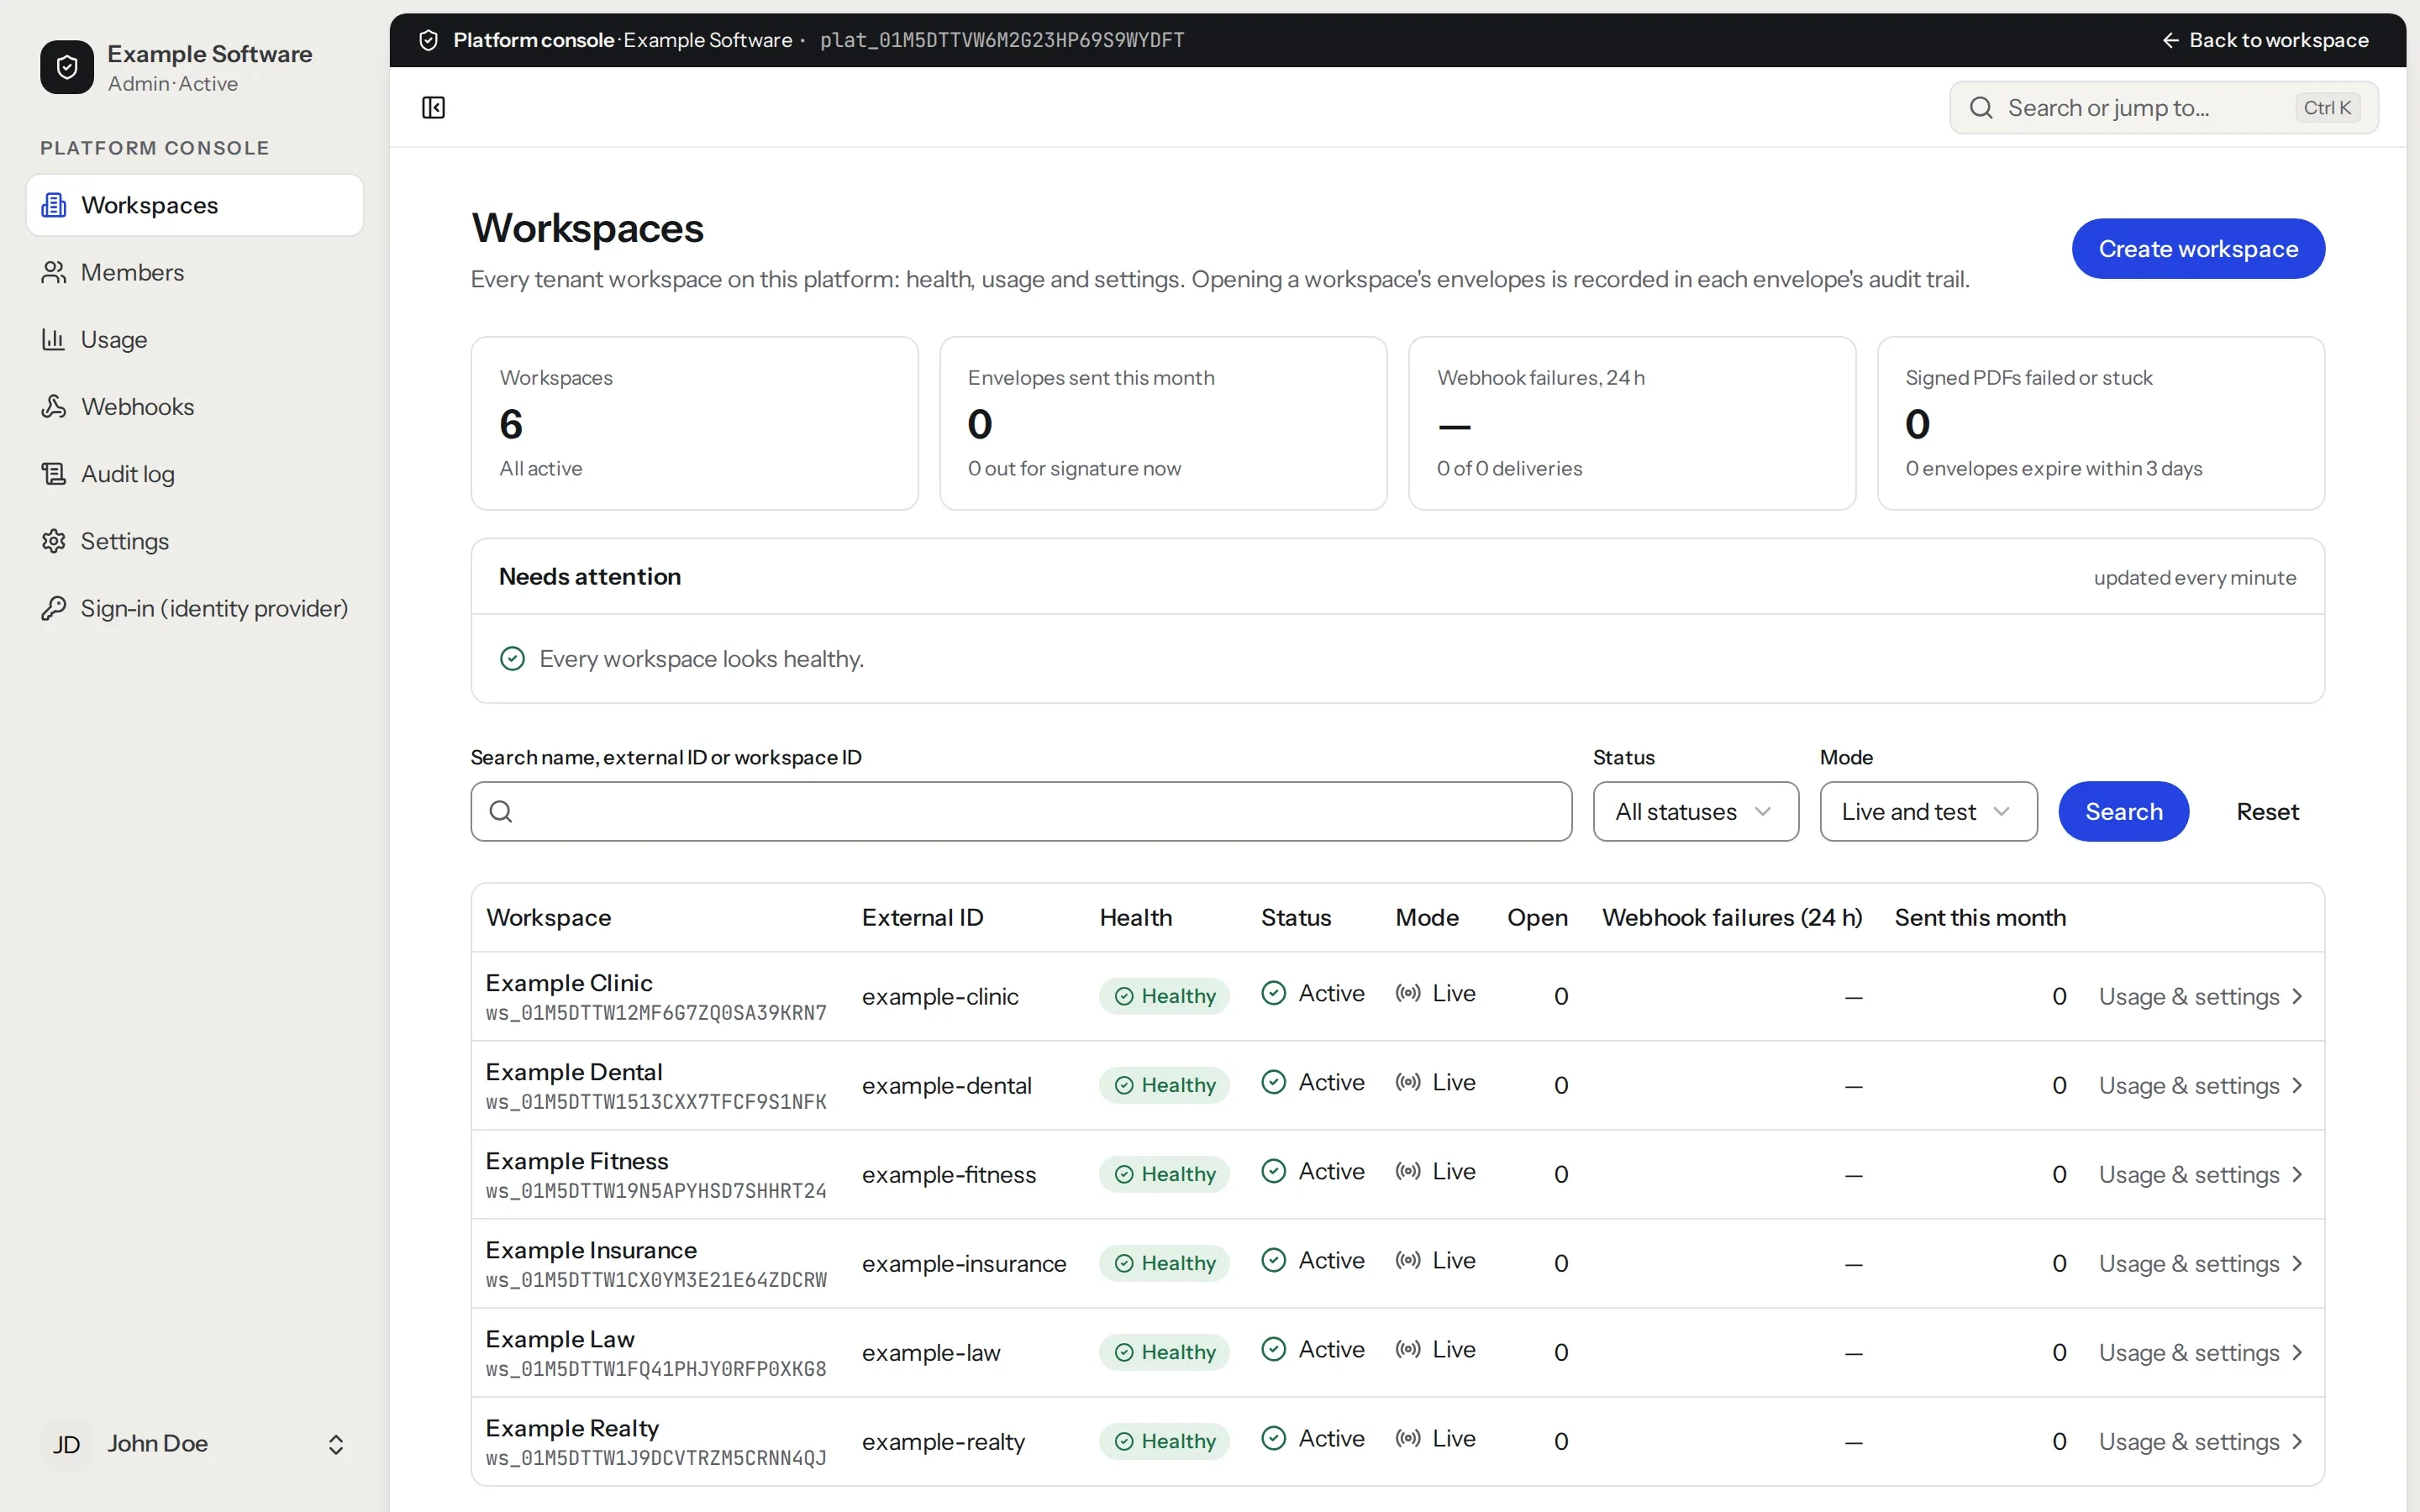Image resolution: width=2420 pixels, height=1512 pixels.
Task: Click the Webhook failures, 24 h card
Action: click(1632, 423)
